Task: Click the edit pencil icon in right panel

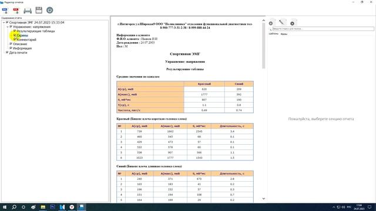Action: pyautogui.click(x=282, y=22)
